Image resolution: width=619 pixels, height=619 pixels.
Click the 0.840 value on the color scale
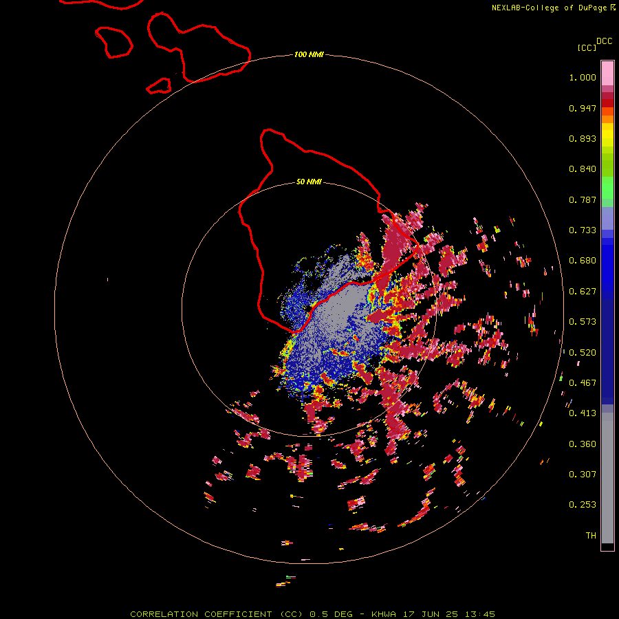click(583, 169)
